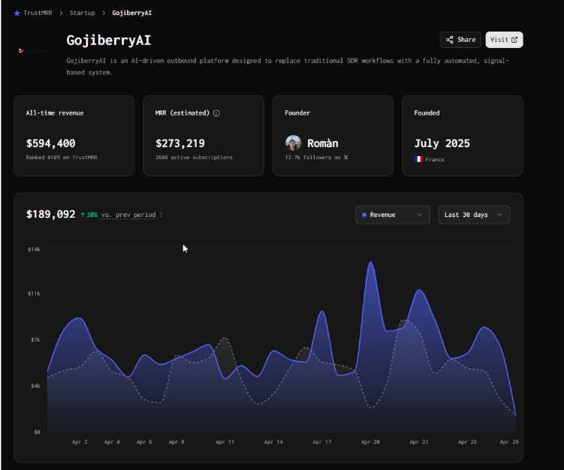Go to the Startup breadcrumb
This screenshot has height=470, width=564.
click(x=82, y=13)
